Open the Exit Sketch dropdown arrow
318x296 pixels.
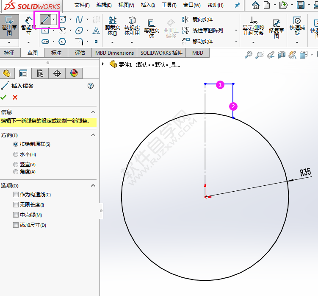9,43
